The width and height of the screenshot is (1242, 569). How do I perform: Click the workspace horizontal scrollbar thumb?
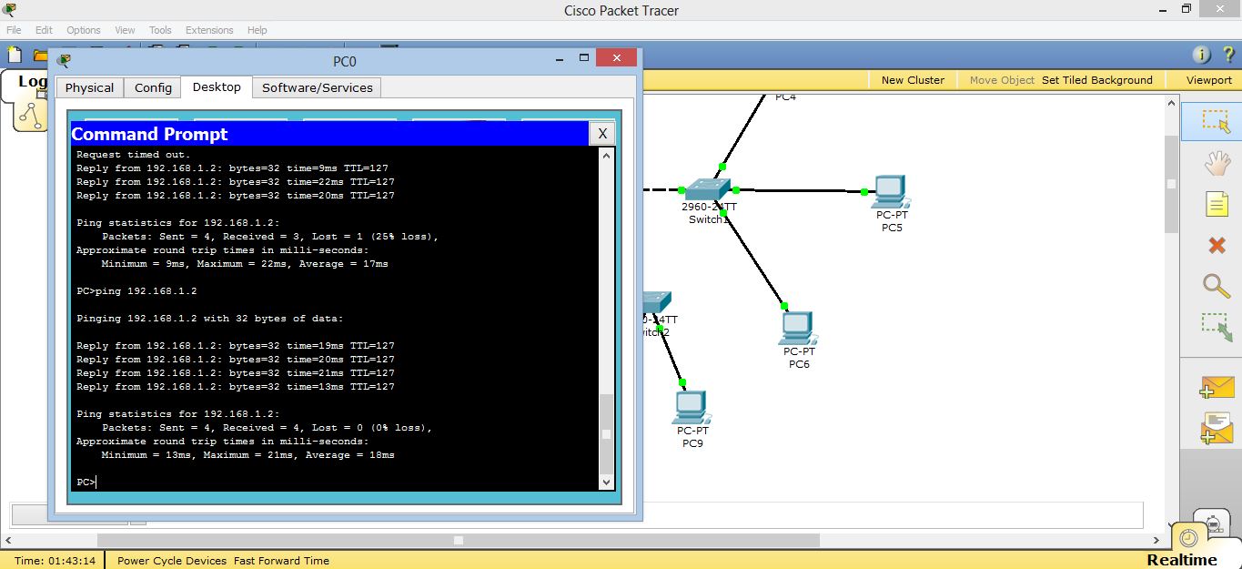459,541
